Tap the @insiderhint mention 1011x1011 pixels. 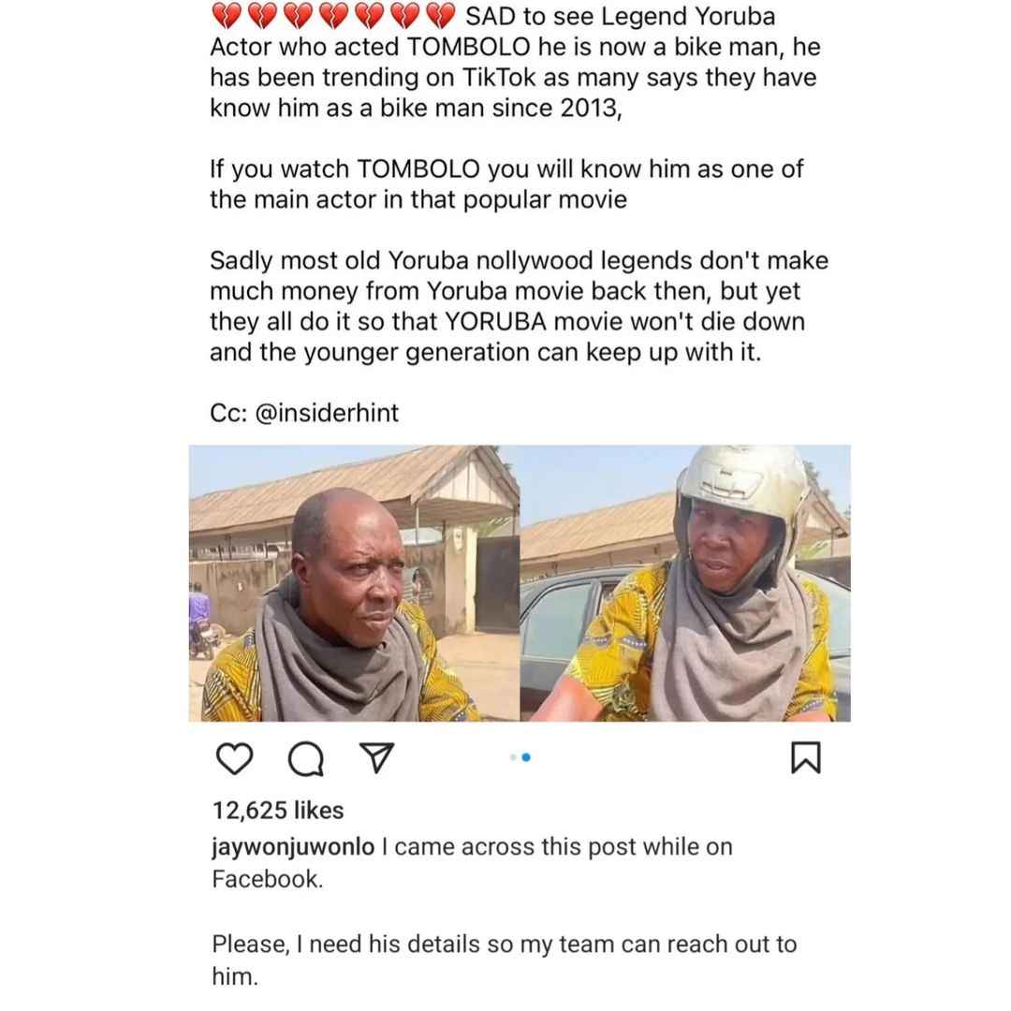tap(328, 413)
